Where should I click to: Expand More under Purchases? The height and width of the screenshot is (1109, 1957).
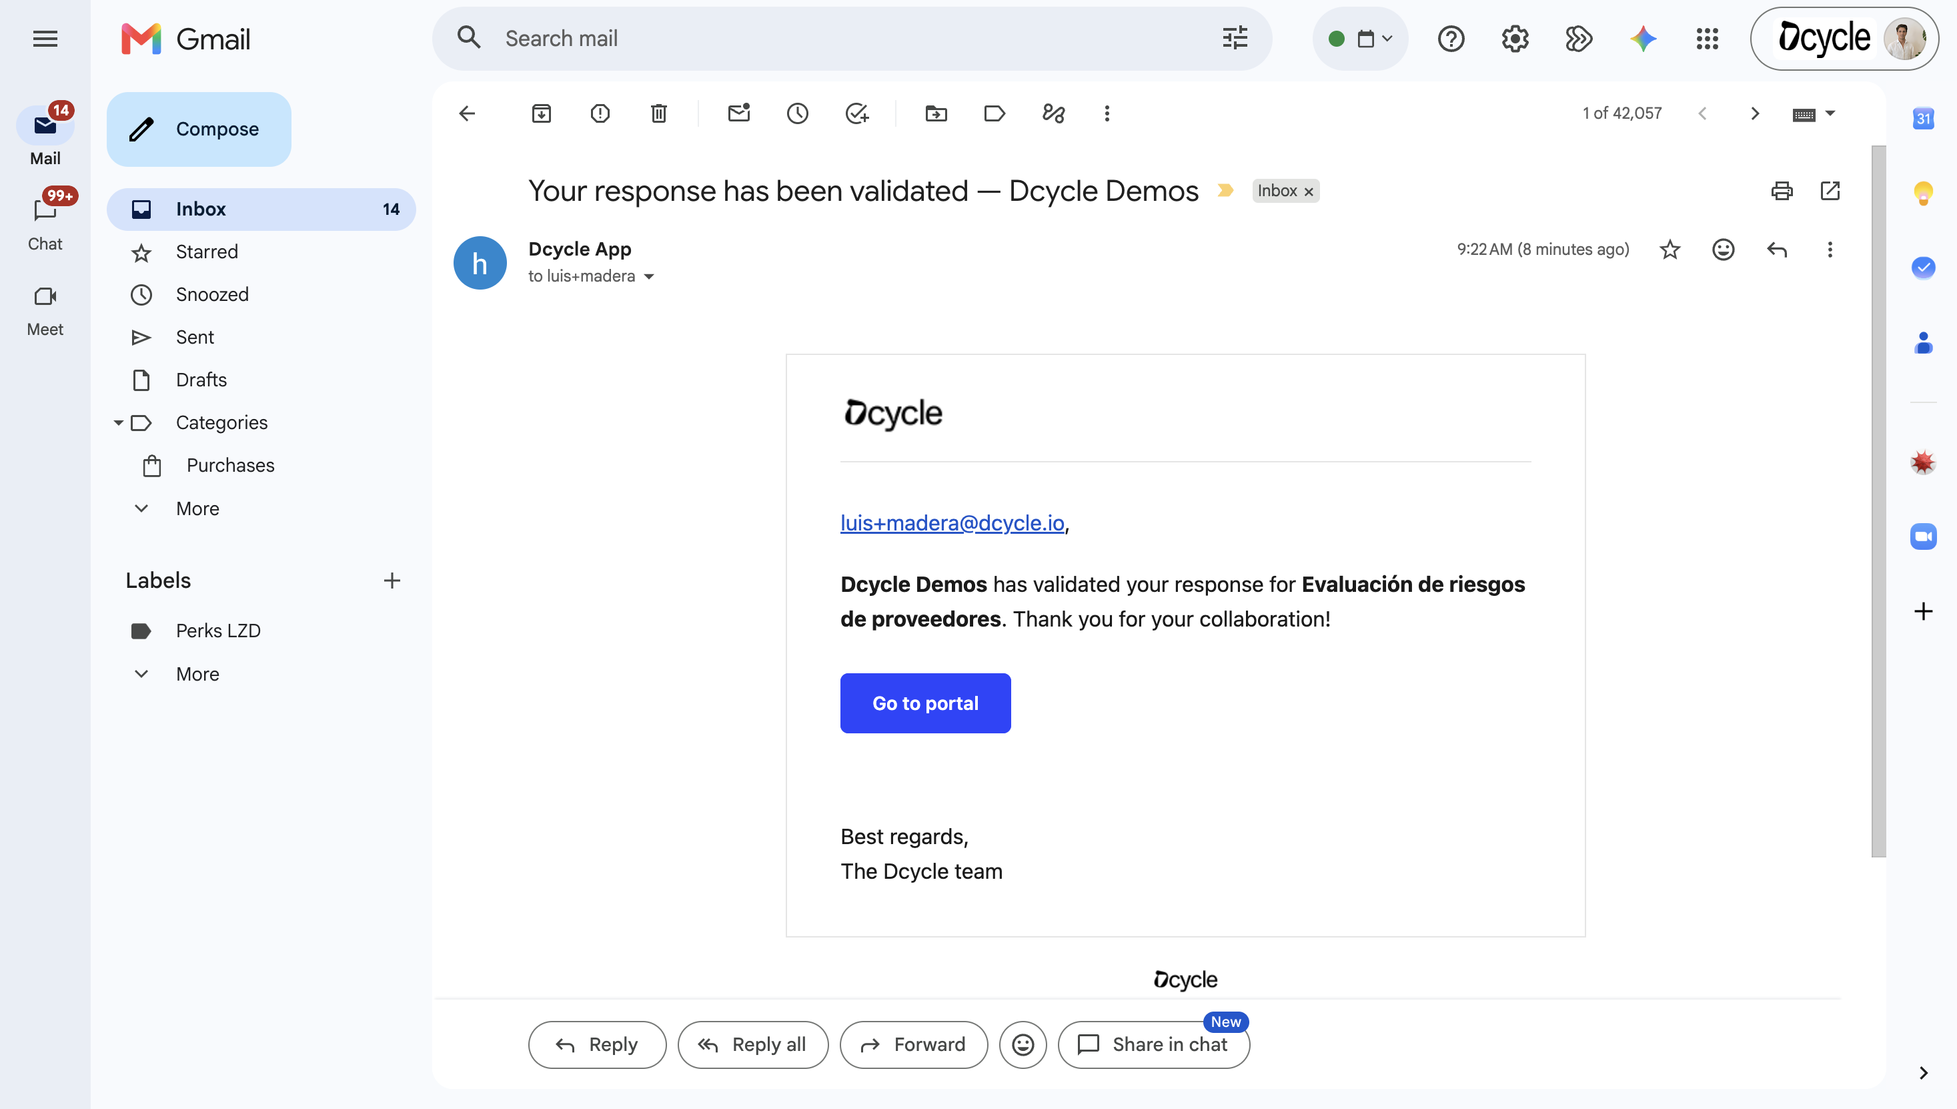coord(197,509)
